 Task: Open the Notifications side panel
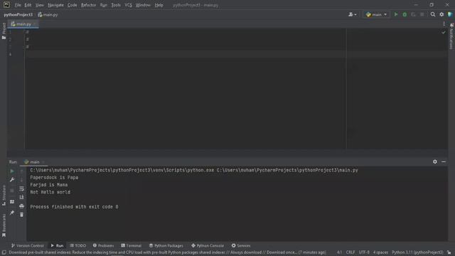[451, 36]
